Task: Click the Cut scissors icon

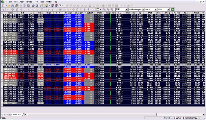Action: pyautogui.click(x=21, y=6)
